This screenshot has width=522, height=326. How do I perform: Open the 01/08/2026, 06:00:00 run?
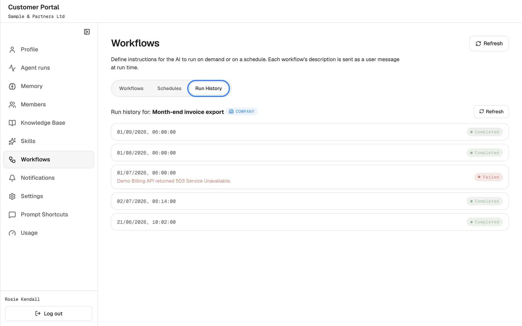310,153
